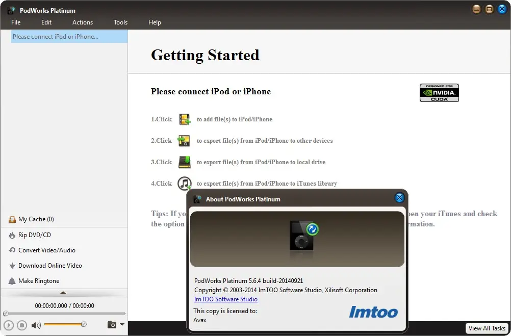Viewport: 511px width, 336px height.
Task: Open Download Online Video
Action: (50, 265)
